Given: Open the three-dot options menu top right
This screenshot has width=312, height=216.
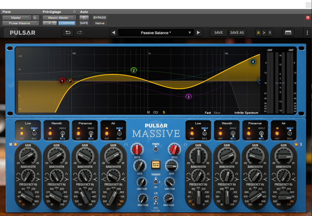Looking at the screenshot, I should (x=307, y=32).
